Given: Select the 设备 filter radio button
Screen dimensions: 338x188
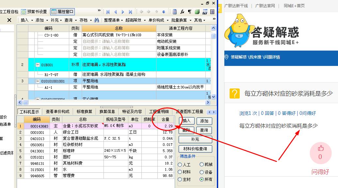Looking at the screenshot, I should (x=201, y=172).
